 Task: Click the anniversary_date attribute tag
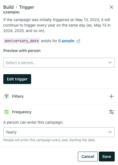[x=22, y=41]
